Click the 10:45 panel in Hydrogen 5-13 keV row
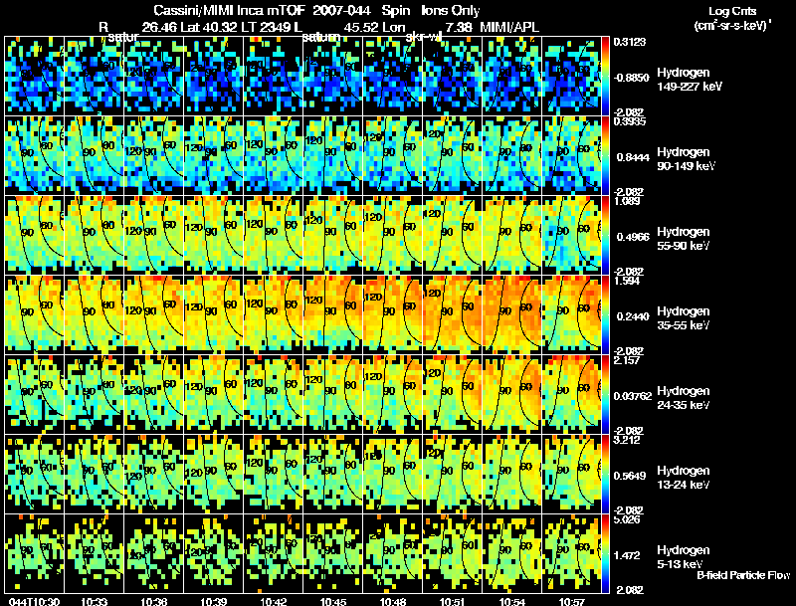This screenshot has width=796, height=606. click(x=333, y=553)
